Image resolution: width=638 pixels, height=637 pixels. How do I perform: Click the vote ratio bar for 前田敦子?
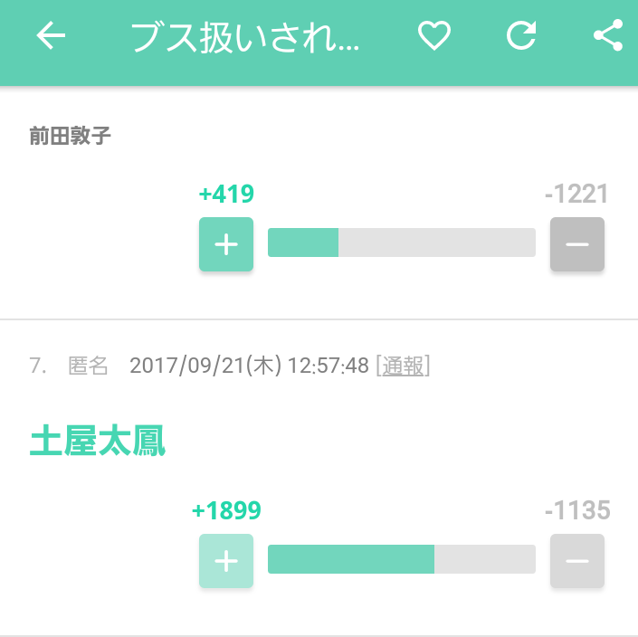click(402, 242)
